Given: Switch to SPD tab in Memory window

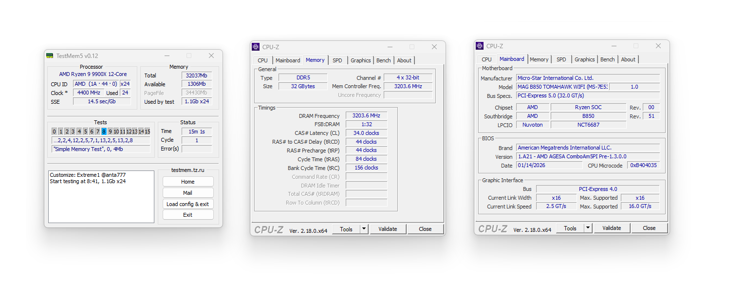Looking at the screenshot, I should [x=337, y=60].
